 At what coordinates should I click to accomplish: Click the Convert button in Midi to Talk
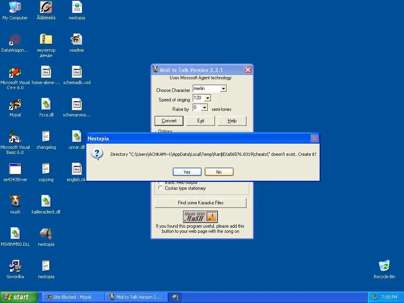(169, 121)
